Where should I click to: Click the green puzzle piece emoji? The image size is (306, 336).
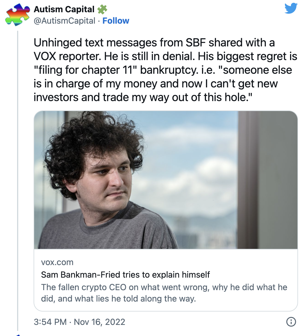point(102,9)
